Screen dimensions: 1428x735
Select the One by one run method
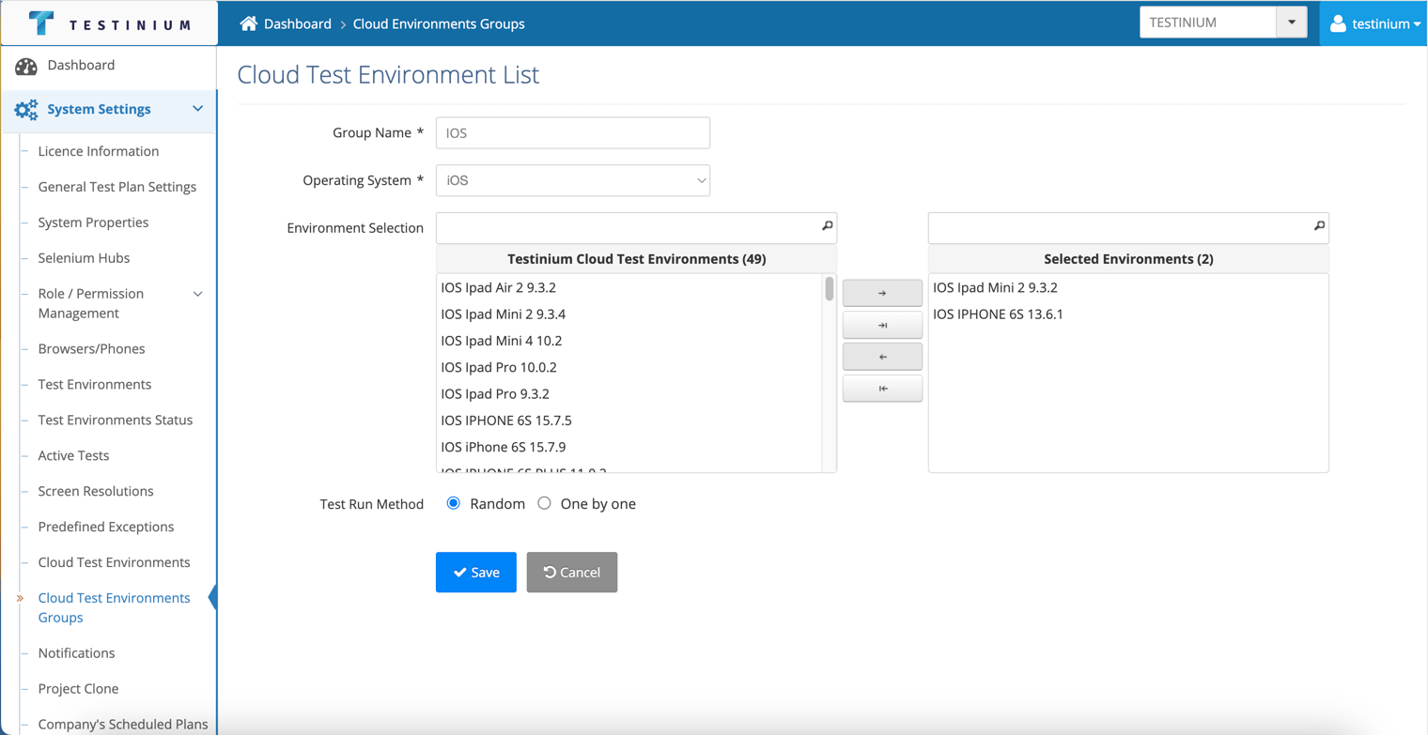click(x=544, y=503)
